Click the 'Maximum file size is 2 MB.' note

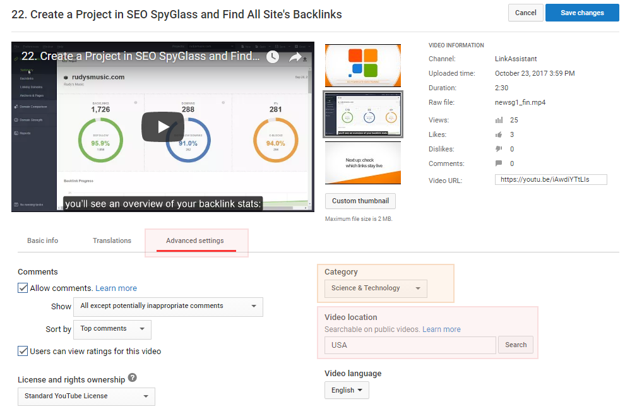359,219
